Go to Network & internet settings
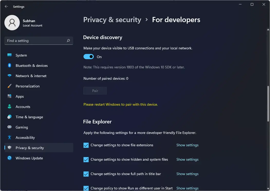 (x=39, y=76)
